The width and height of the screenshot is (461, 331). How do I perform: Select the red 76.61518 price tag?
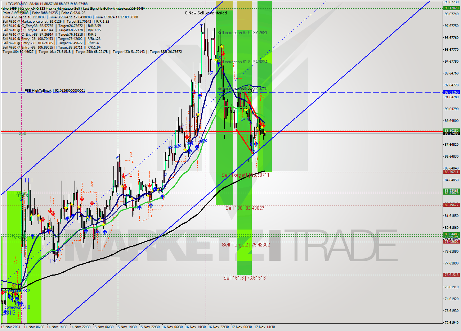(x=451, y=275)
